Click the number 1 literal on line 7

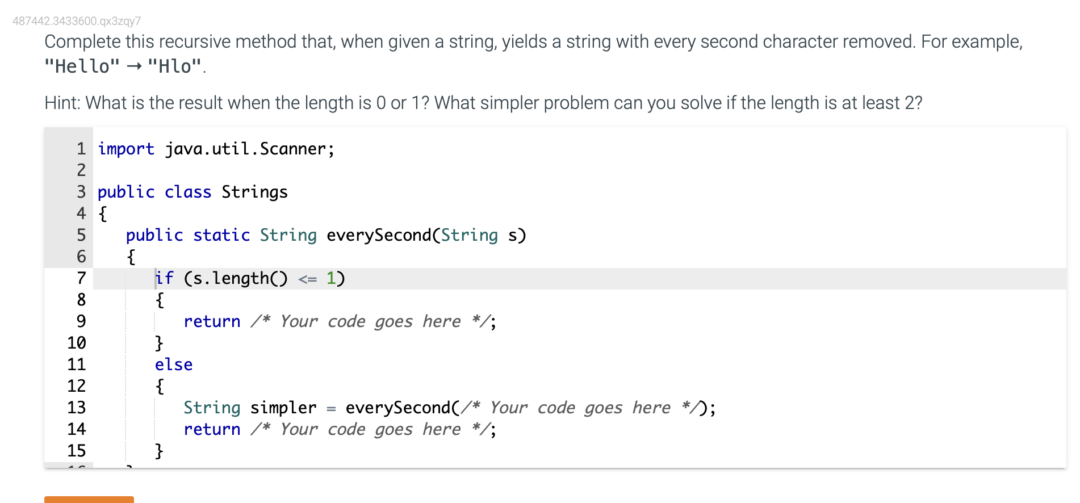pyautogui.click(x=331, y=278)
